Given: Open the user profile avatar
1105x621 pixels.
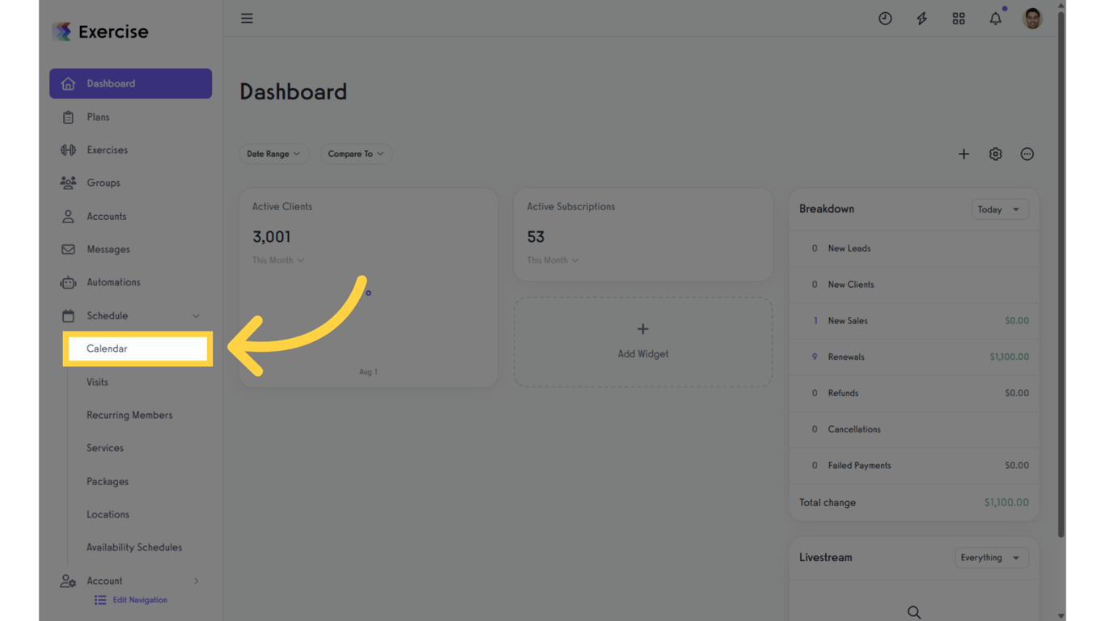Looking at the screenshot, I should (x=1032, y=18).
